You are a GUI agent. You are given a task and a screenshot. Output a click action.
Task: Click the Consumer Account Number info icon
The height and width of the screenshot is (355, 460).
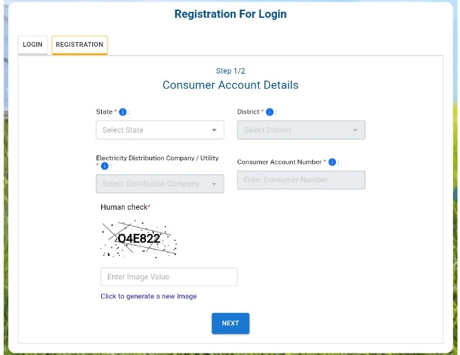(332, 162)
